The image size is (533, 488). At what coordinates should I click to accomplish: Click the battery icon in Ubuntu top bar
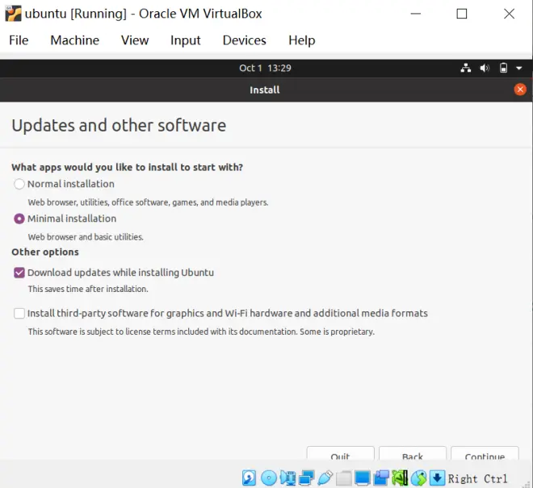coord(503,68)
